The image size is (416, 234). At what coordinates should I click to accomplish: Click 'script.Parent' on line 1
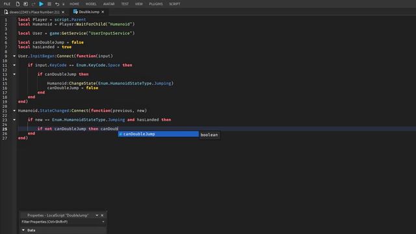pyautogui.click(x=70, y=19)
